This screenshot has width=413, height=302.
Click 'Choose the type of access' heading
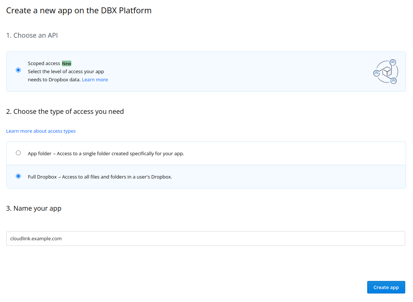pos(65,112)
